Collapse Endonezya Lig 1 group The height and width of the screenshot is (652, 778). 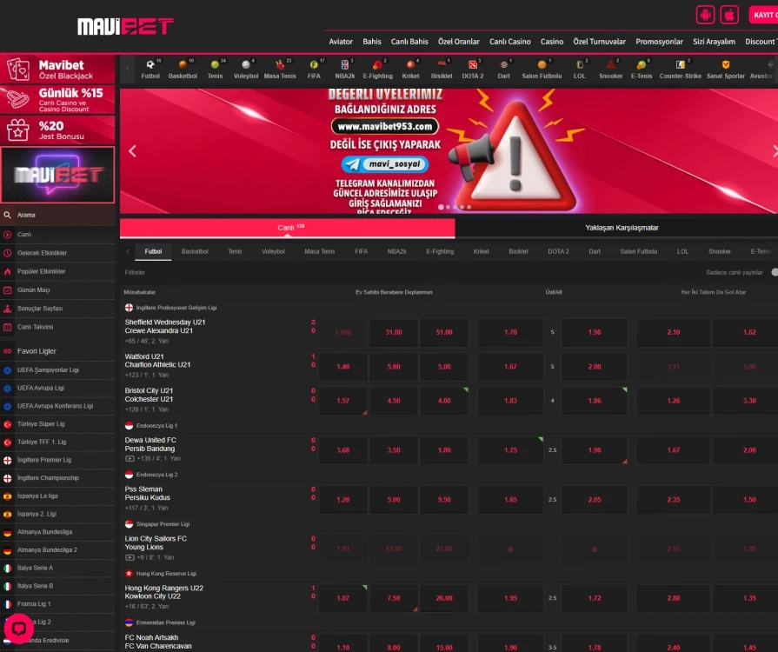(151, 426)
